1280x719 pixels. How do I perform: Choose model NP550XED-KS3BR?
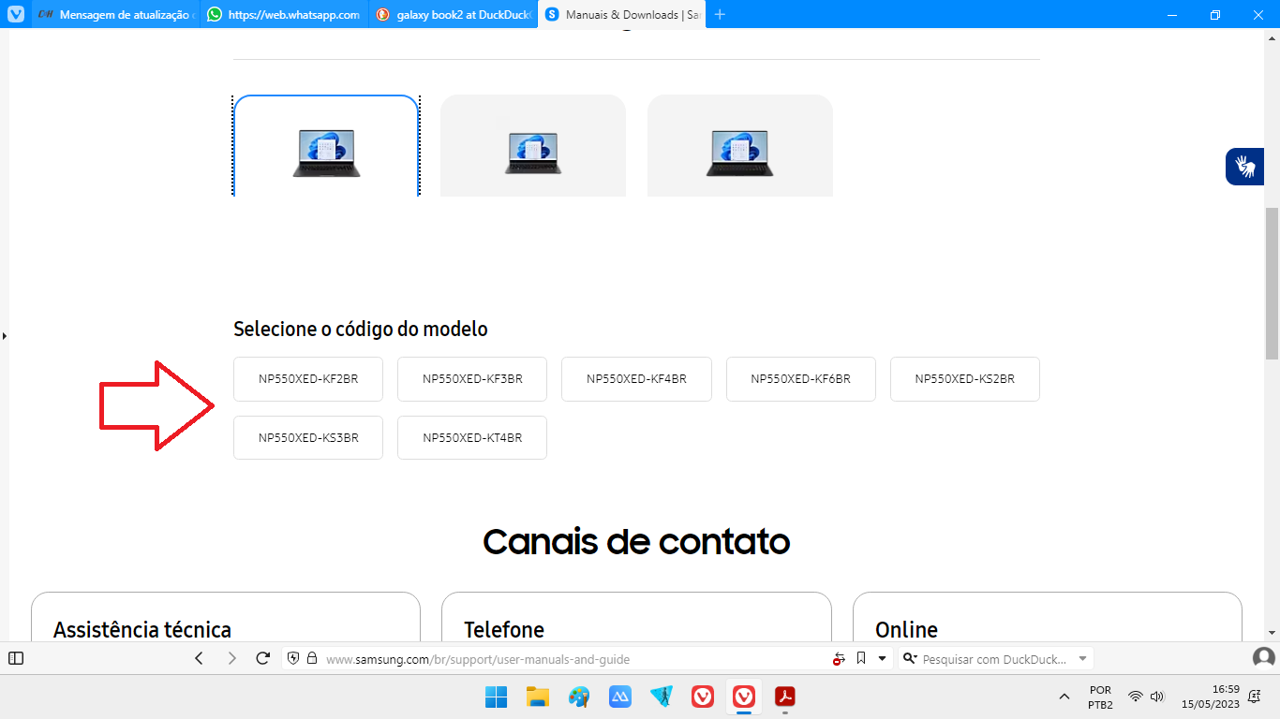(x=308, y=438)
